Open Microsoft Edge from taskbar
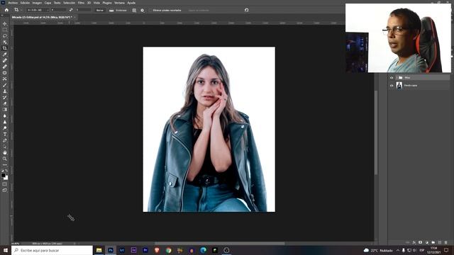454x255 pixels. pos(204,250)
